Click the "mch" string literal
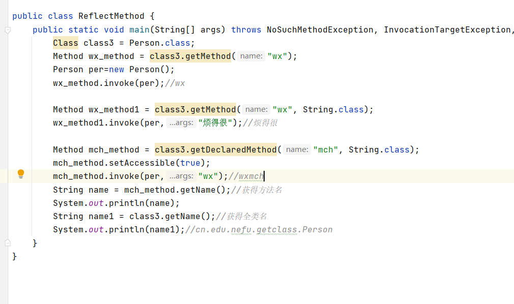The width and height of the screenshot is (514, 304). point(326,149)
